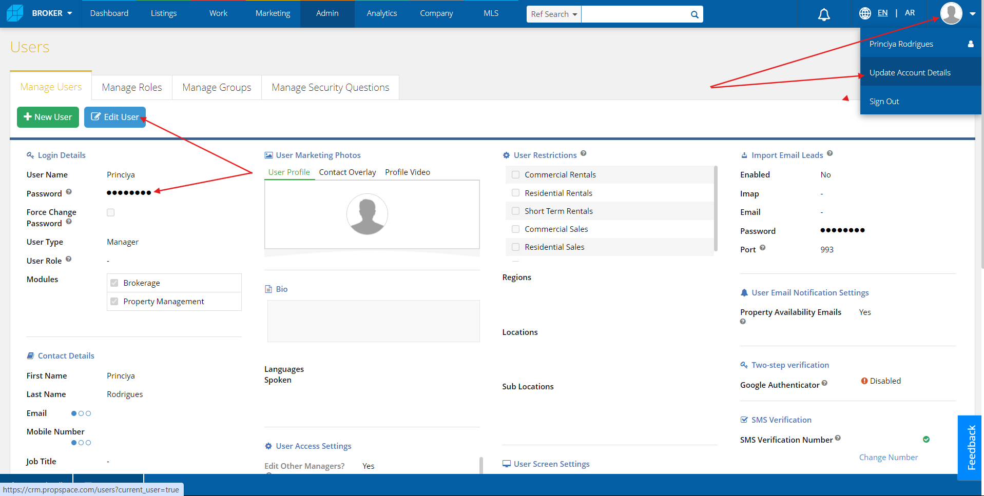Select Update Account Details menu item
Viewport: 984px width, 496px height.
click(x=910, y=73)
